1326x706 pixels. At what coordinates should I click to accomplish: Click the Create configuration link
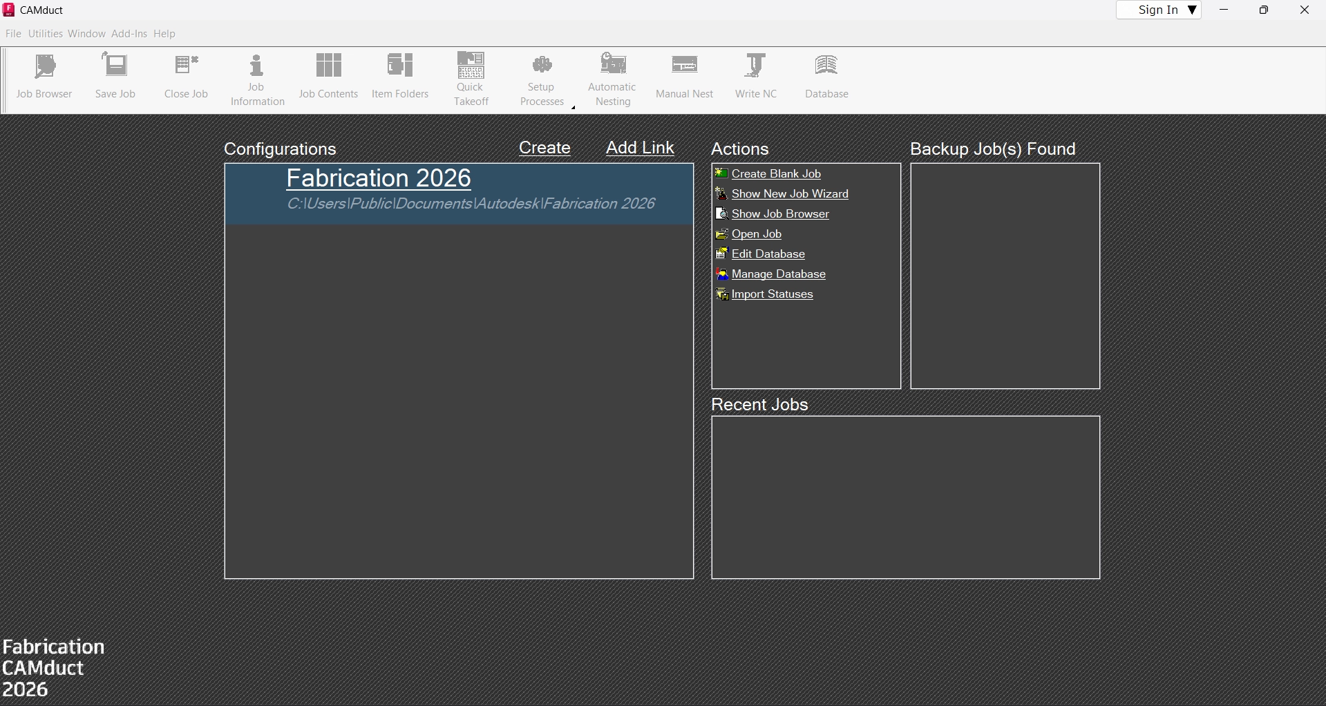tap(544, 148)
